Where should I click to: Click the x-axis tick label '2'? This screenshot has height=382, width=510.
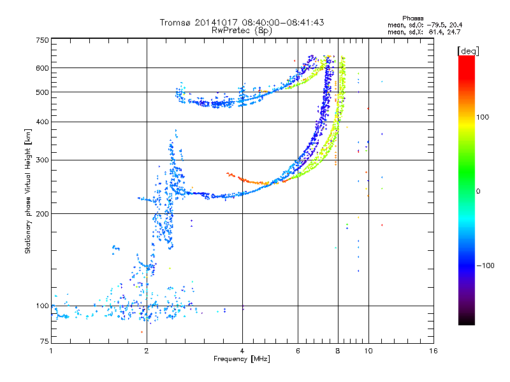(x=147, y=351)
